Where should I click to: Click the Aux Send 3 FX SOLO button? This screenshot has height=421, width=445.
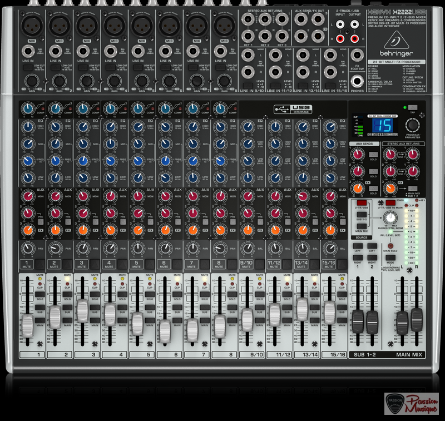(x=373, y=189)
